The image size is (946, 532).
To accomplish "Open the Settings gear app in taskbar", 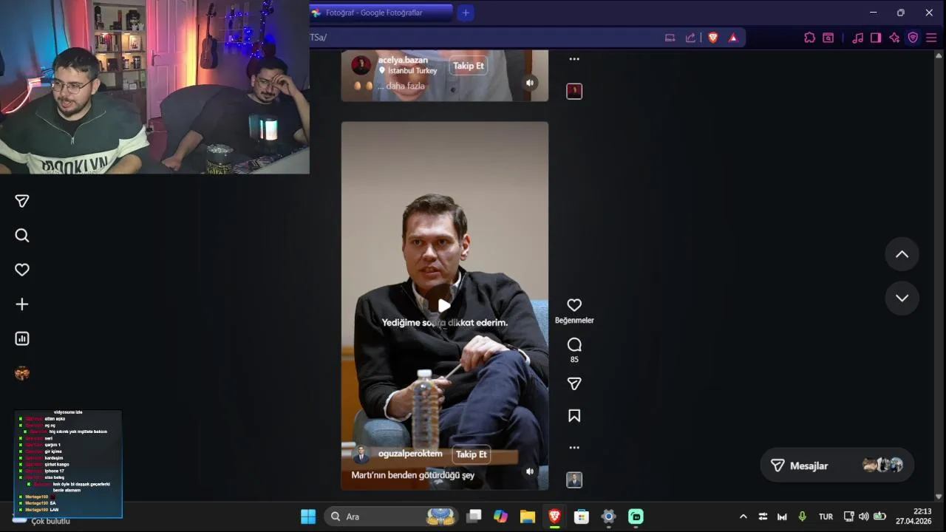I will (608, 516).
